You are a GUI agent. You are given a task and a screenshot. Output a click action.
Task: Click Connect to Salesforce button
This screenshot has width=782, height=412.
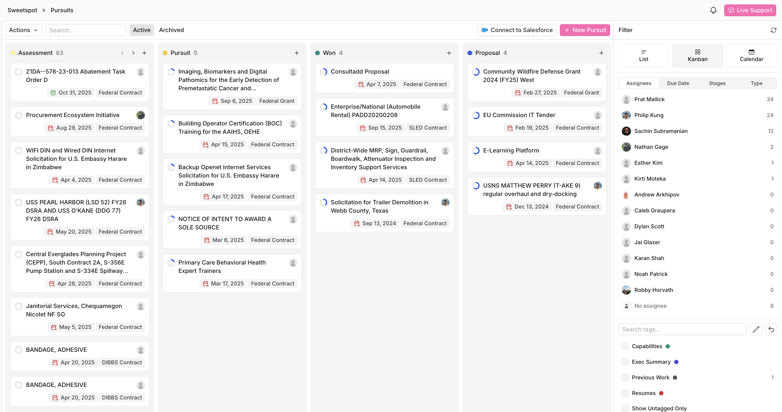click(517, 30)
